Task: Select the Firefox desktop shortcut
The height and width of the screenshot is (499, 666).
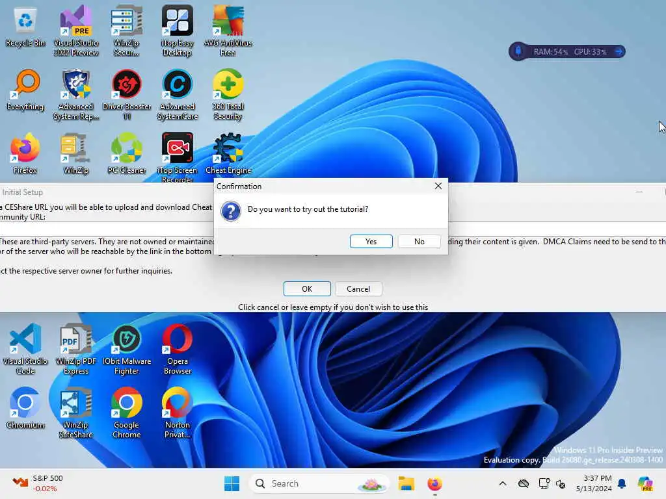Action: 25,155
